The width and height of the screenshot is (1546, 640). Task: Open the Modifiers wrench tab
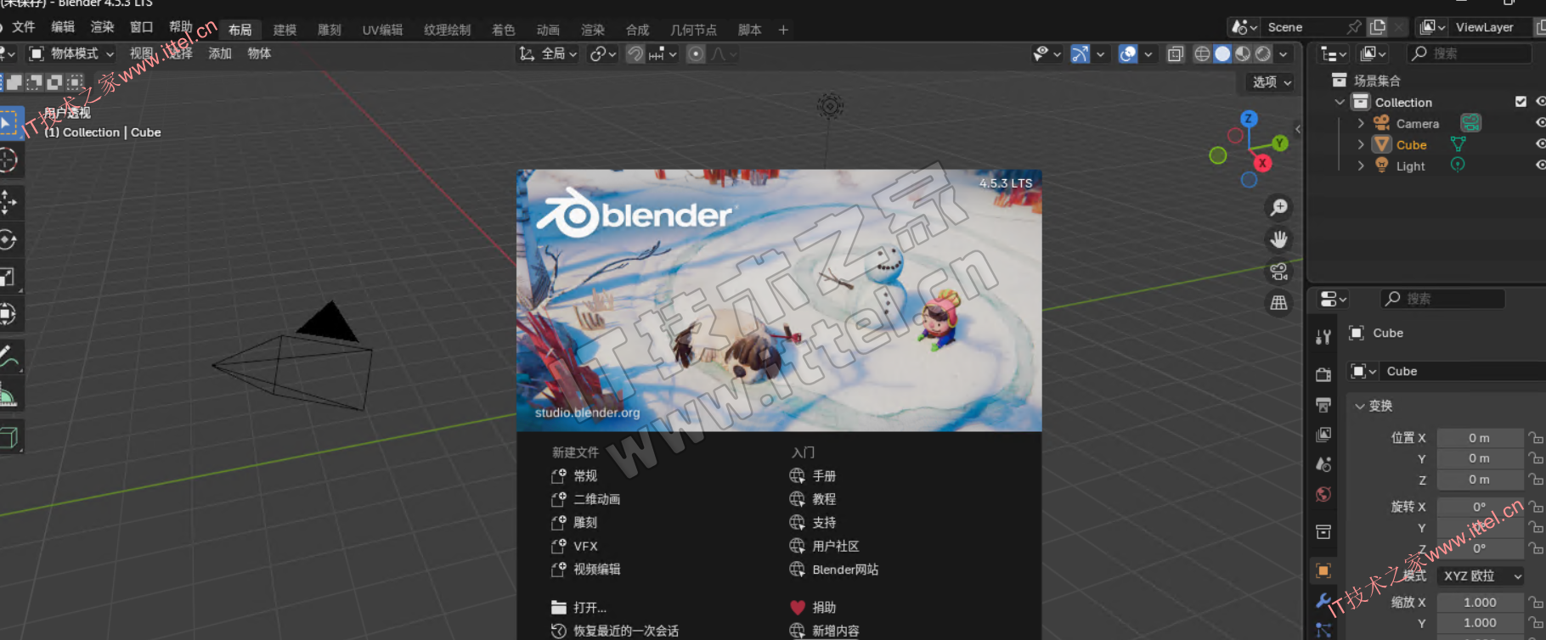pyautogui.click(x=1323, y=601)
